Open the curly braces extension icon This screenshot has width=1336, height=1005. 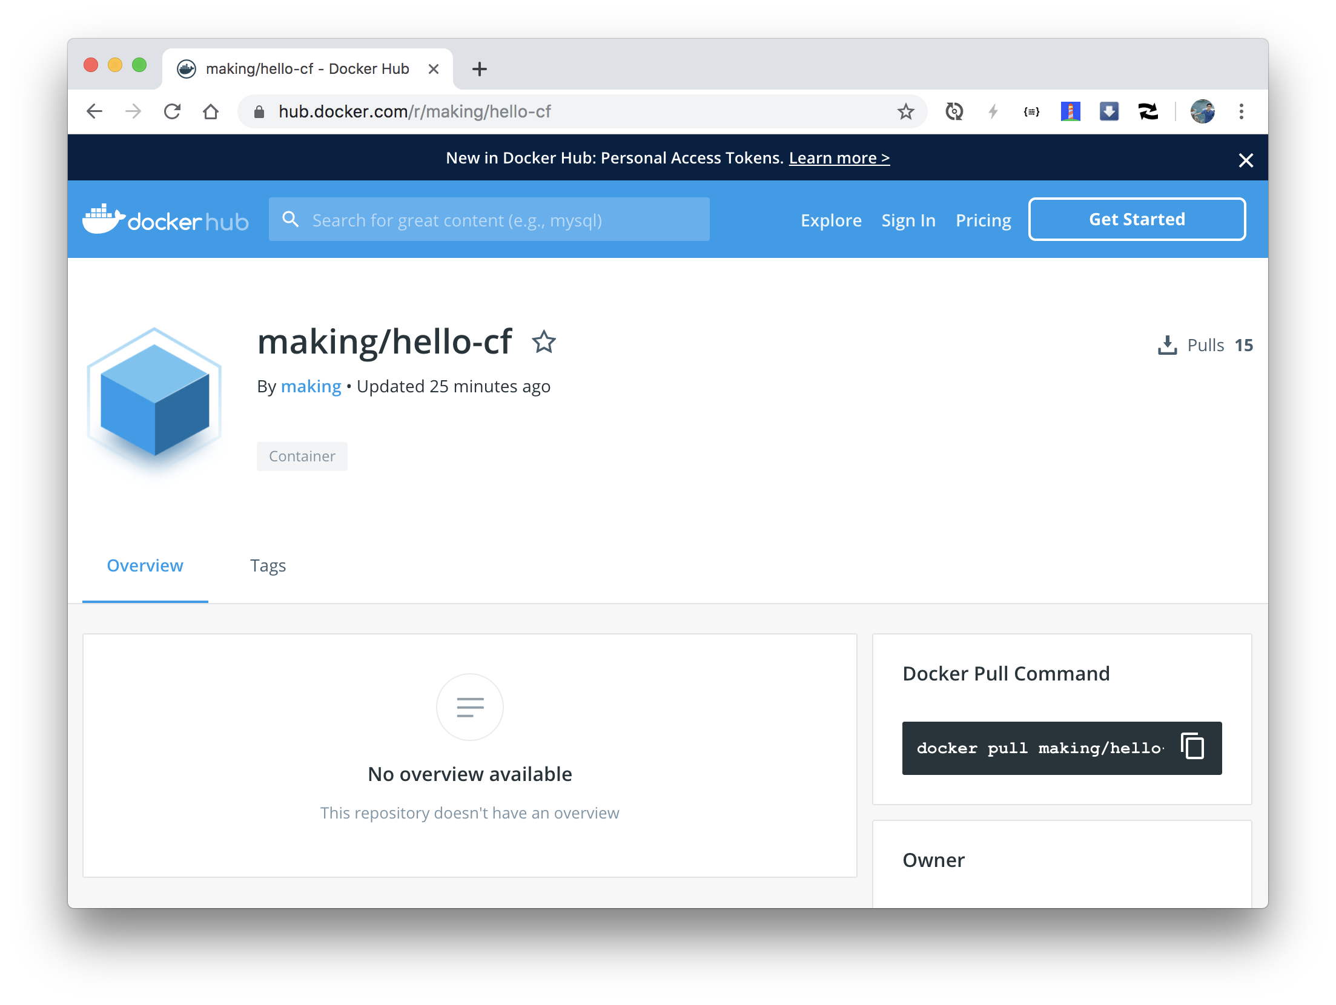click(x=1031, y=111)
